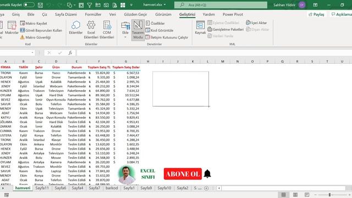
Task: Click Makro Kaydet record macro
Action: [34, 23]
